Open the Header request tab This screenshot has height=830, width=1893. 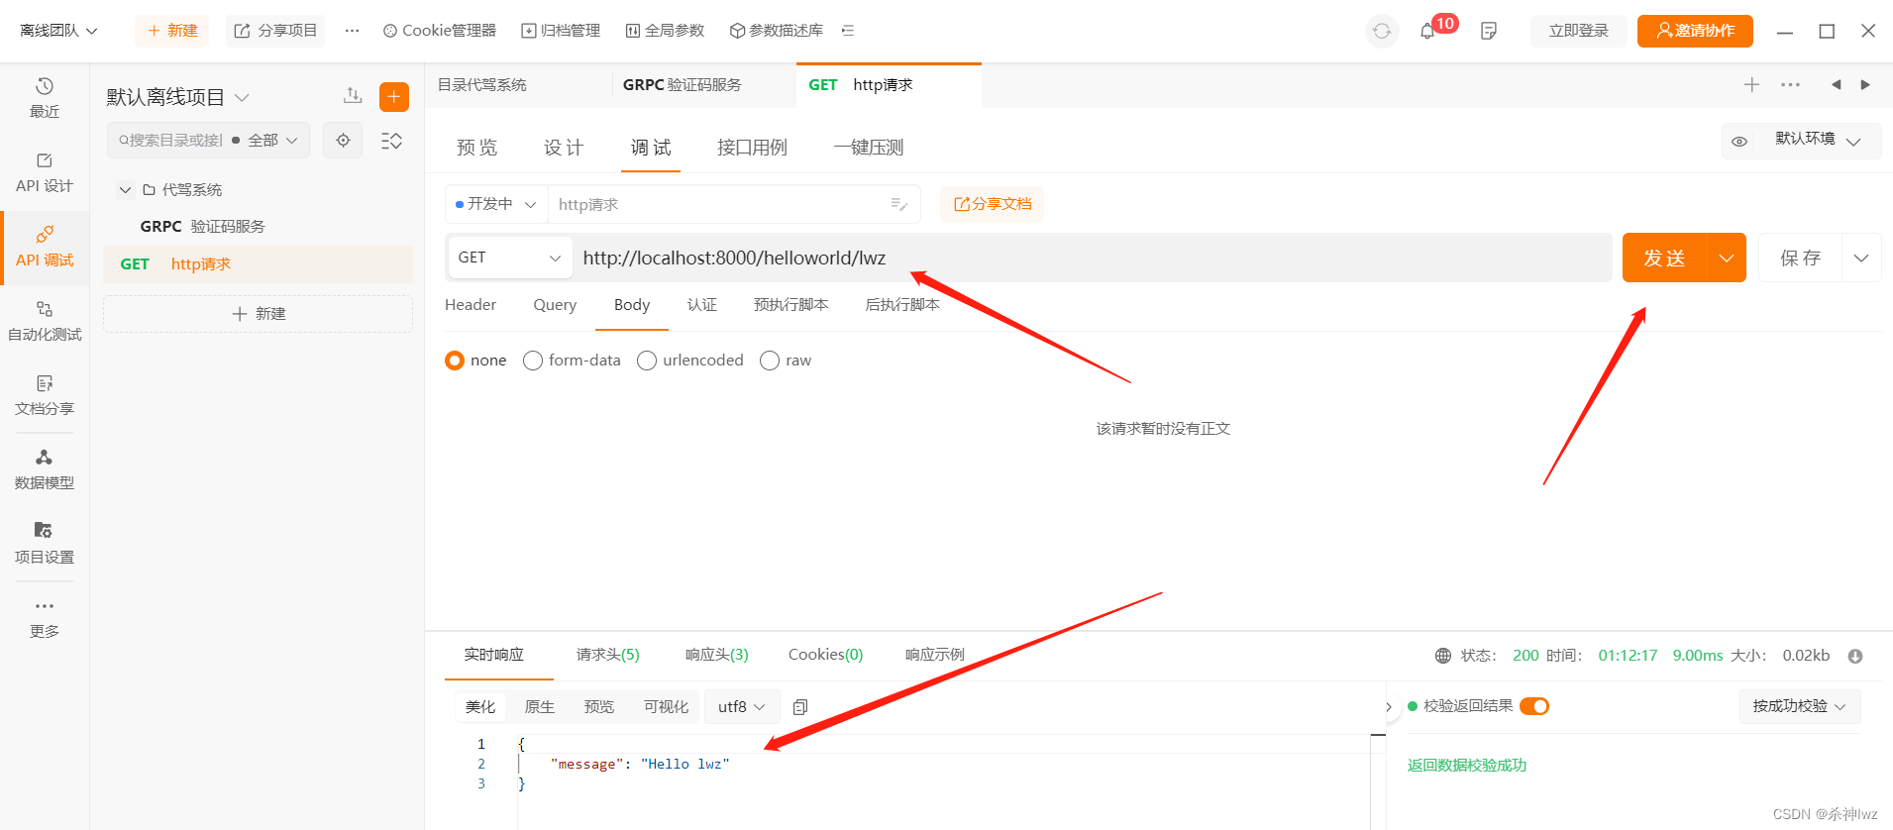click(x=471, y=305)
